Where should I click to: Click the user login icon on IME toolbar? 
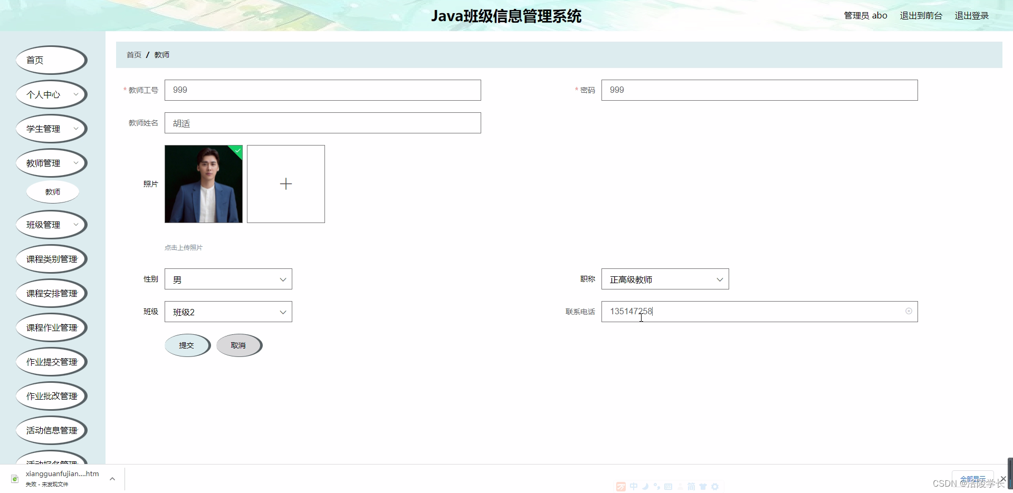[x=681, y=486]
